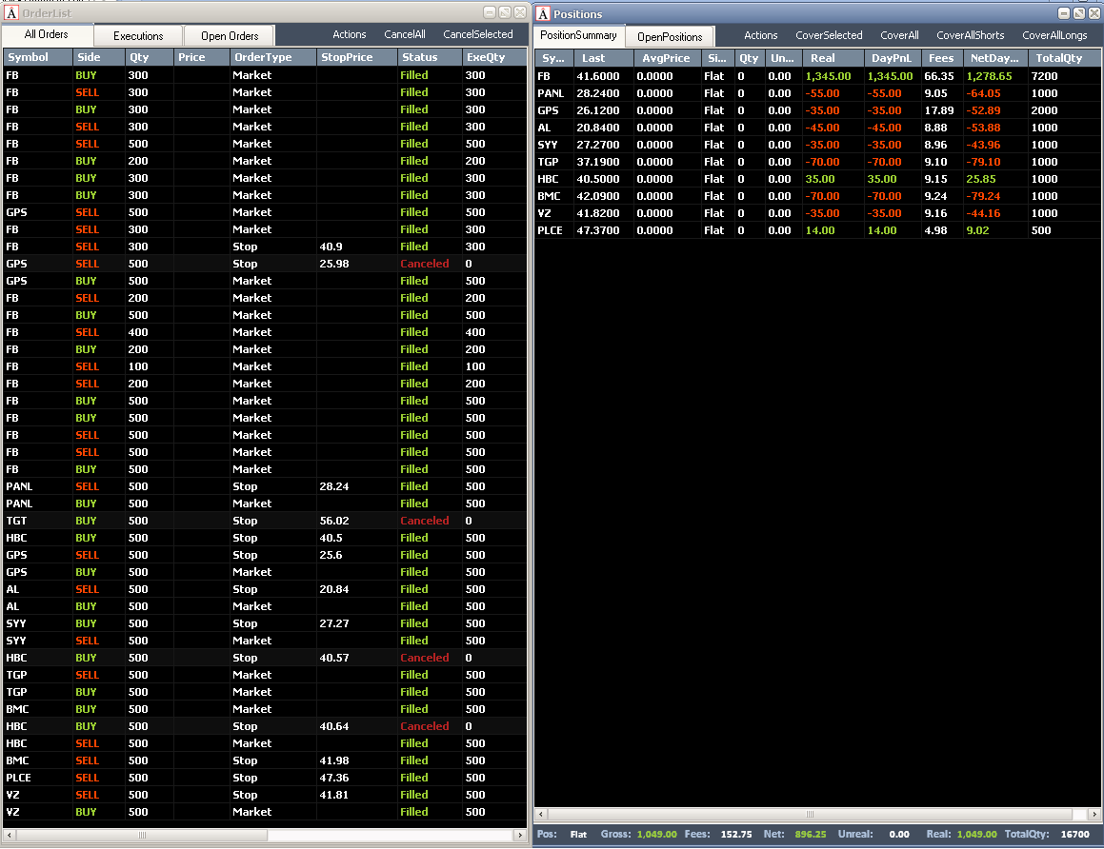Select the TGP position row
The height and width of the screenshot is (849, 1104).
[x=817, y=162]
